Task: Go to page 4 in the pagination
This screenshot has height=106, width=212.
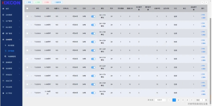Action: pyautogui.click(x=187, y=100)
